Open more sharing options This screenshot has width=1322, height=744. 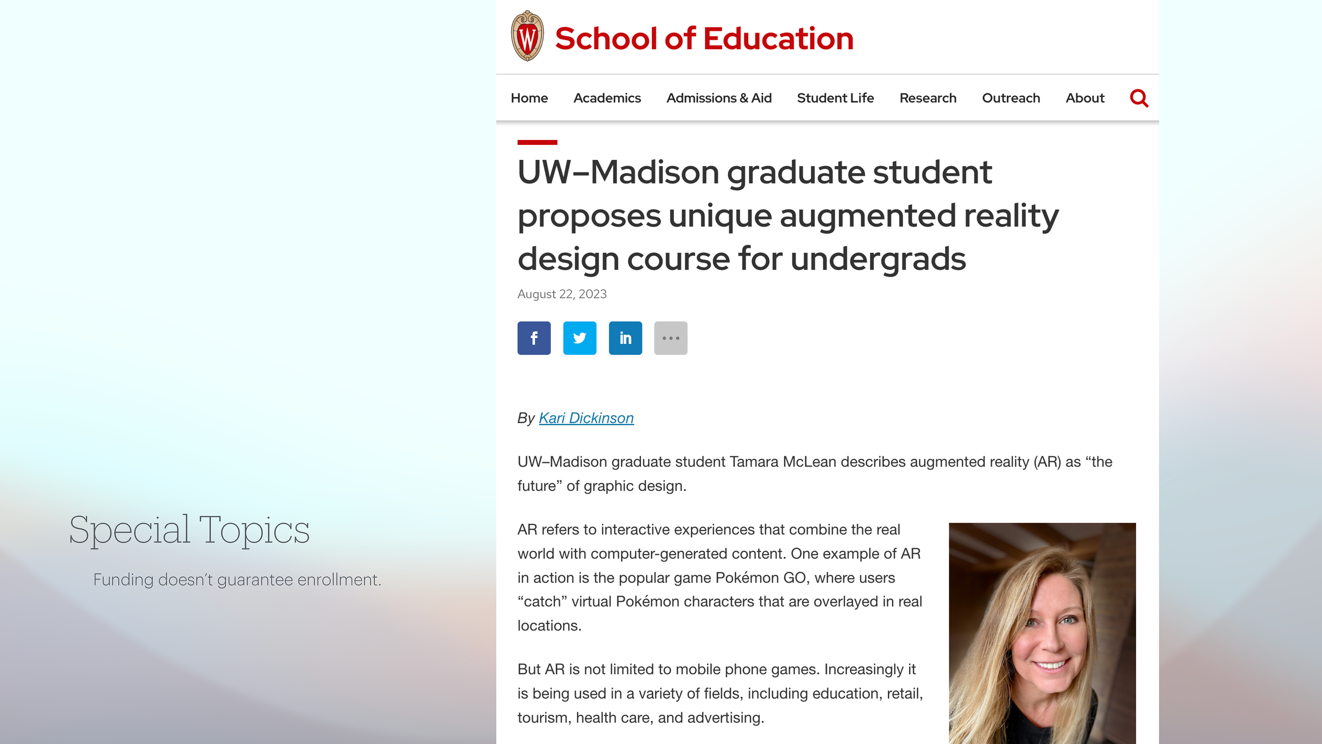[x=670, y=338]
